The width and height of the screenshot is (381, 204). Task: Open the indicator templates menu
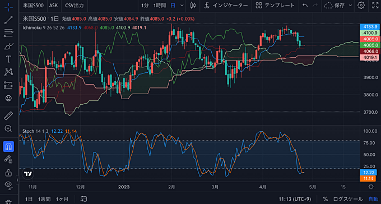coord(275,6)
